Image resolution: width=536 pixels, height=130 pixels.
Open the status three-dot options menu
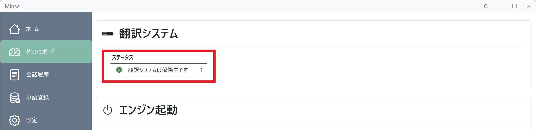tap(201, 70)
